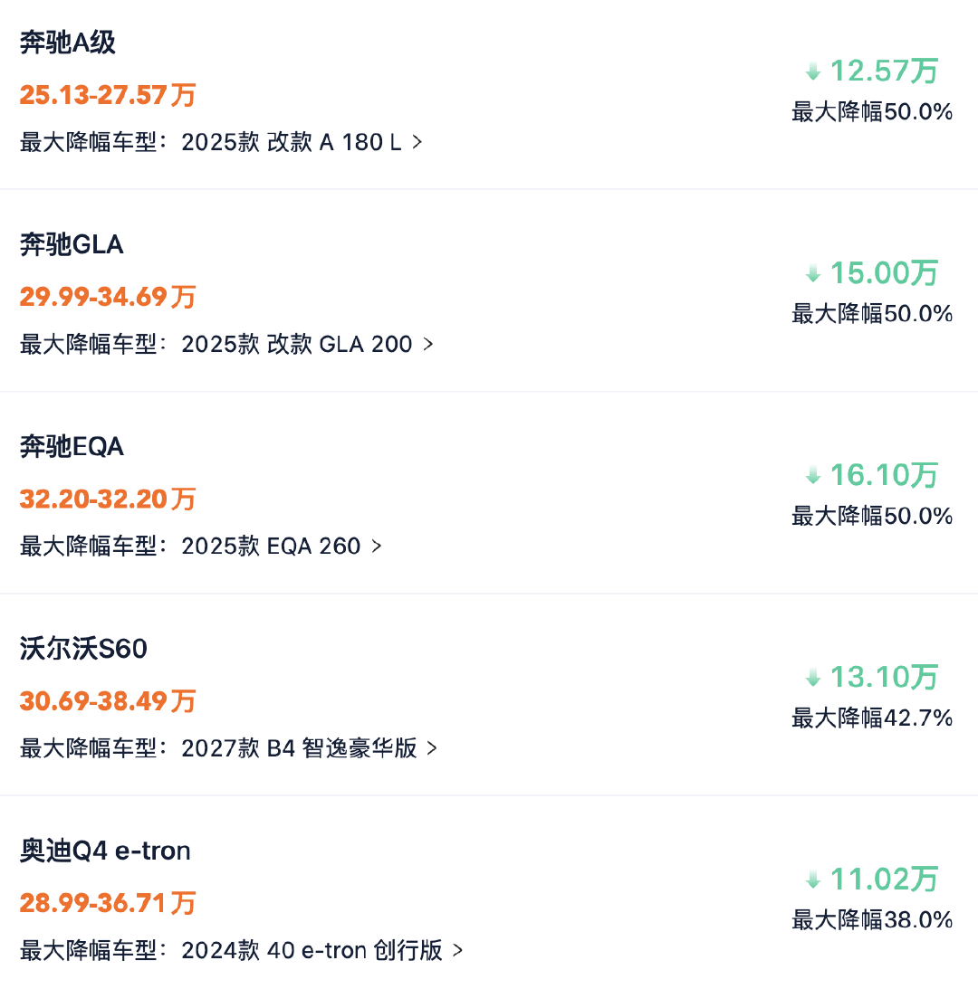The width and height of the screenshot is (978, 989).
Task: Click green down-arrow icon beside 12.57万
Action: click(x=813, y=71)
